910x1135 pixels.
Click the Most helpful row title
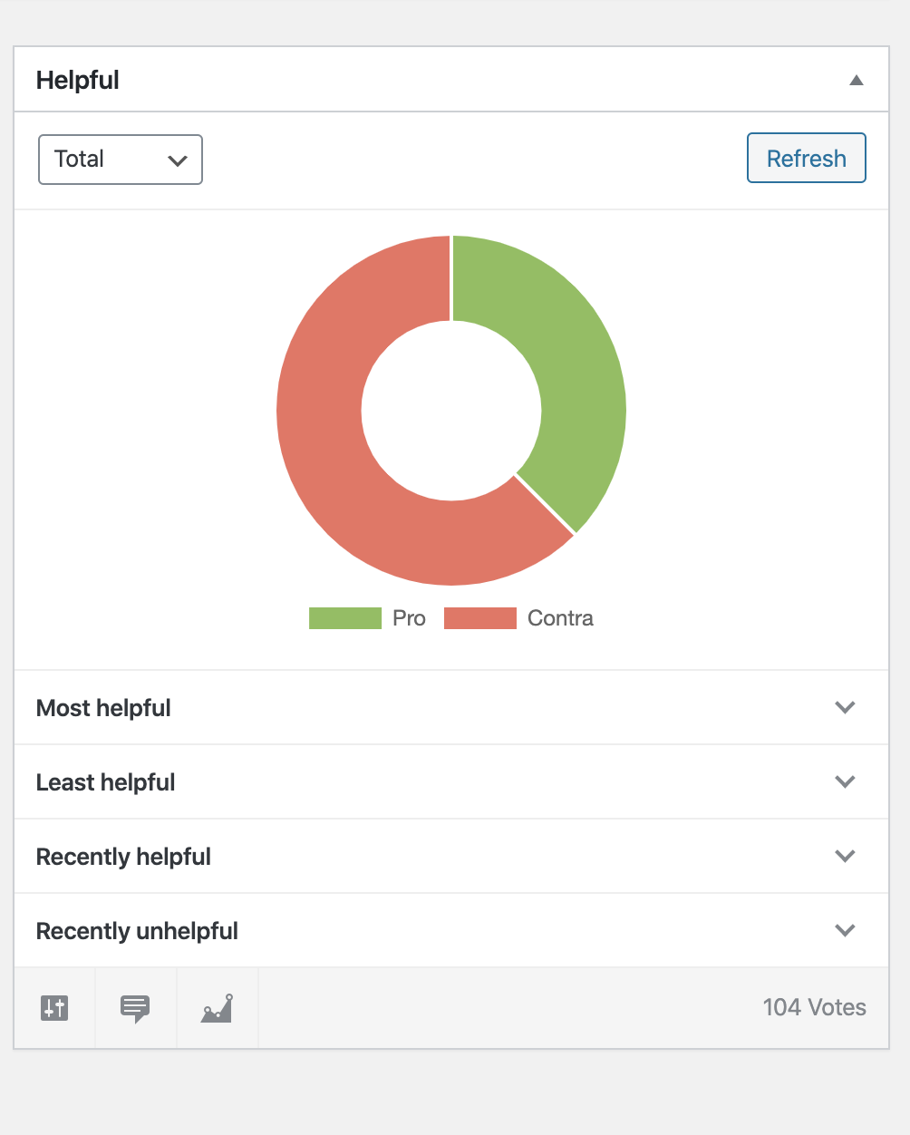103,708
